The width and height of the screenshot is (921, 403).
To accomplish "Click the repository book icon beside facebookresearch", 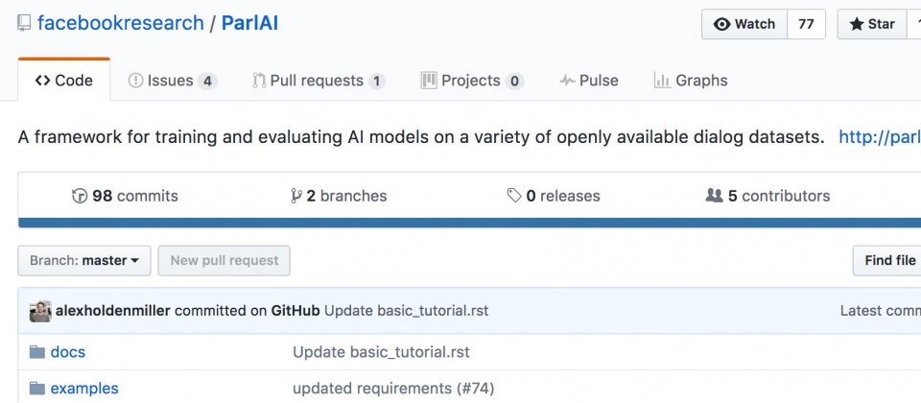I will coord(24,23).
